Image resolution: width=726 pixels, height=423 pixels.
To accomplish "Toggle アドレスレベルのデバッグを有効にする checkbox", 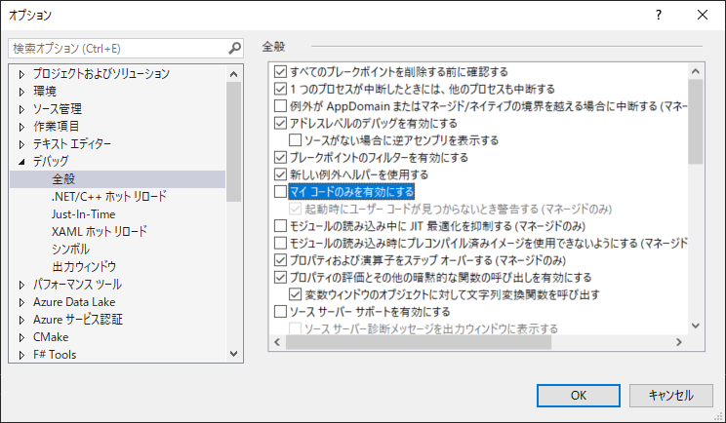I will [281, 124].
